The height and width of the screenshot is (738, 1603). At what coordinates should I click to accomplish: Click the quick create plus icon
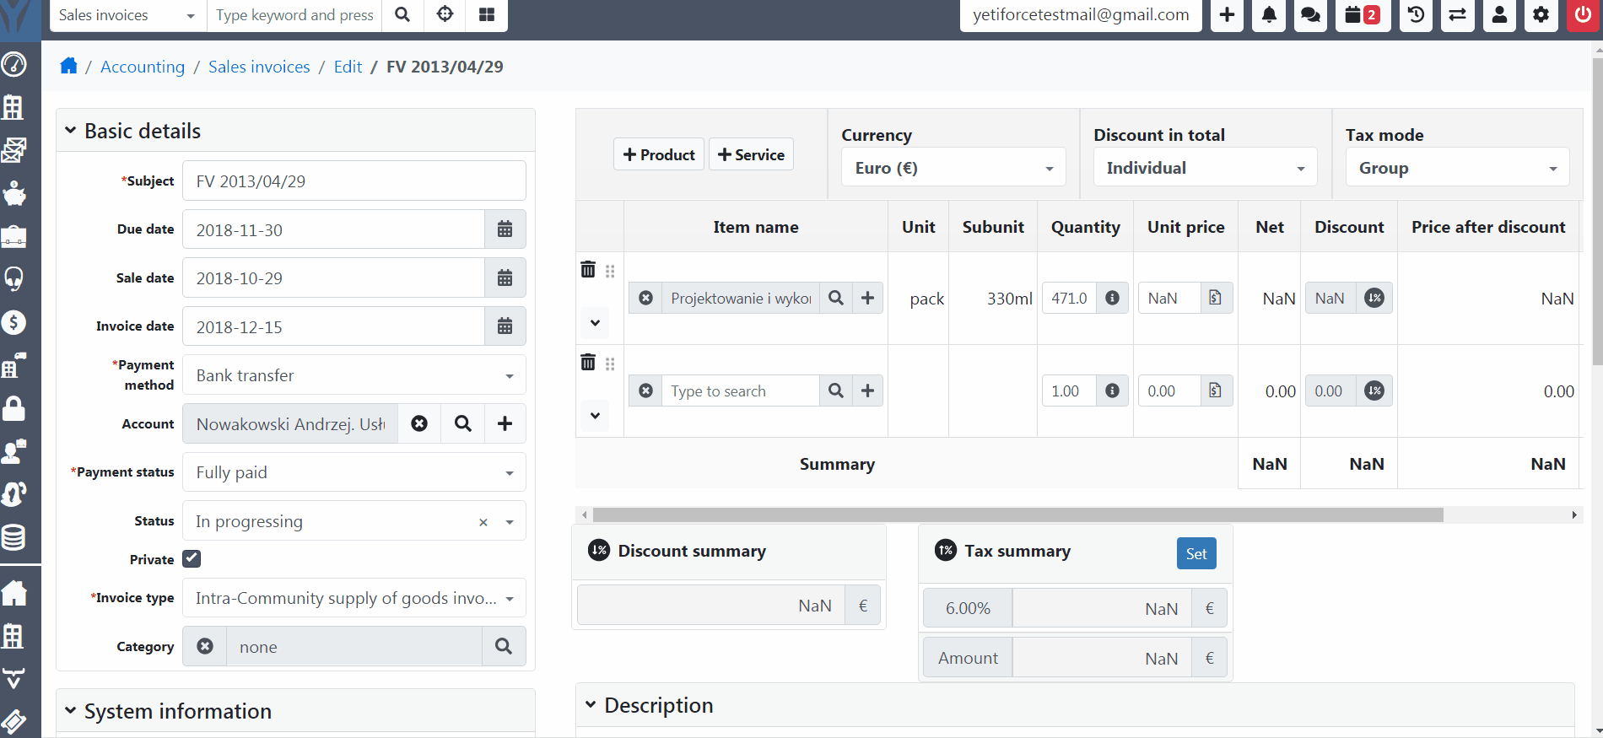point(1228,15)
